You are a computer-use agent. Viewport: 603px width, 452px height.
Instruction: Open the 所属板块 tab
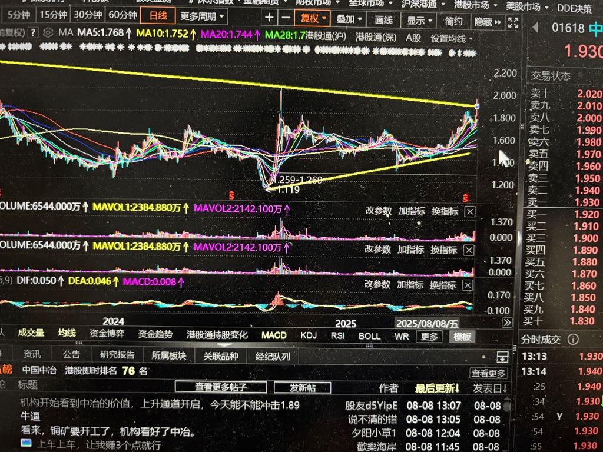click(168, 355)
